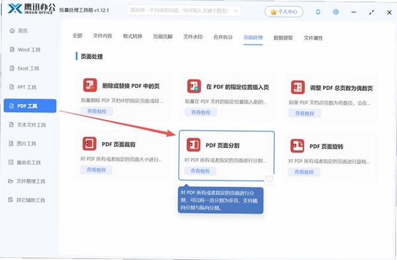Viewport: 397px width, 260px height.
Task: Click the Word 工具 document icon
Action: [x=12, y=50]
